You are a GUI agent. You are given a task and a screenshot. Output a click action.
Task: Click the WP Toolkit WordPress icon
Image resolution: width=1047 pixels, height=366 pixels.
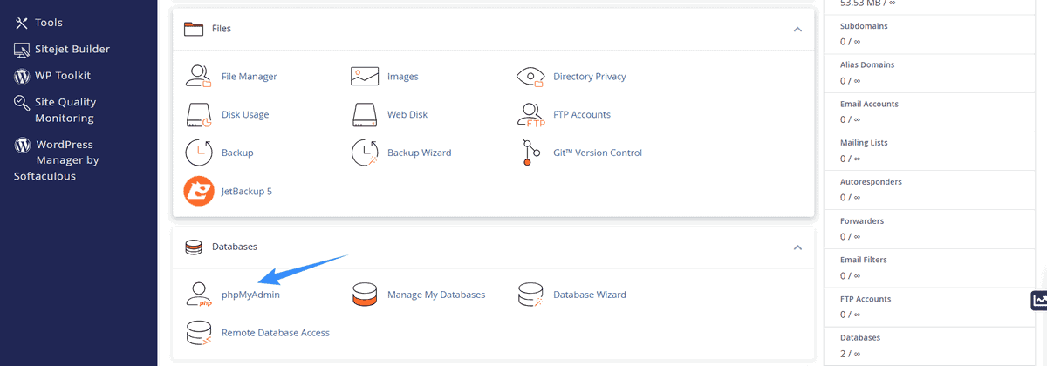click(22, 76)
